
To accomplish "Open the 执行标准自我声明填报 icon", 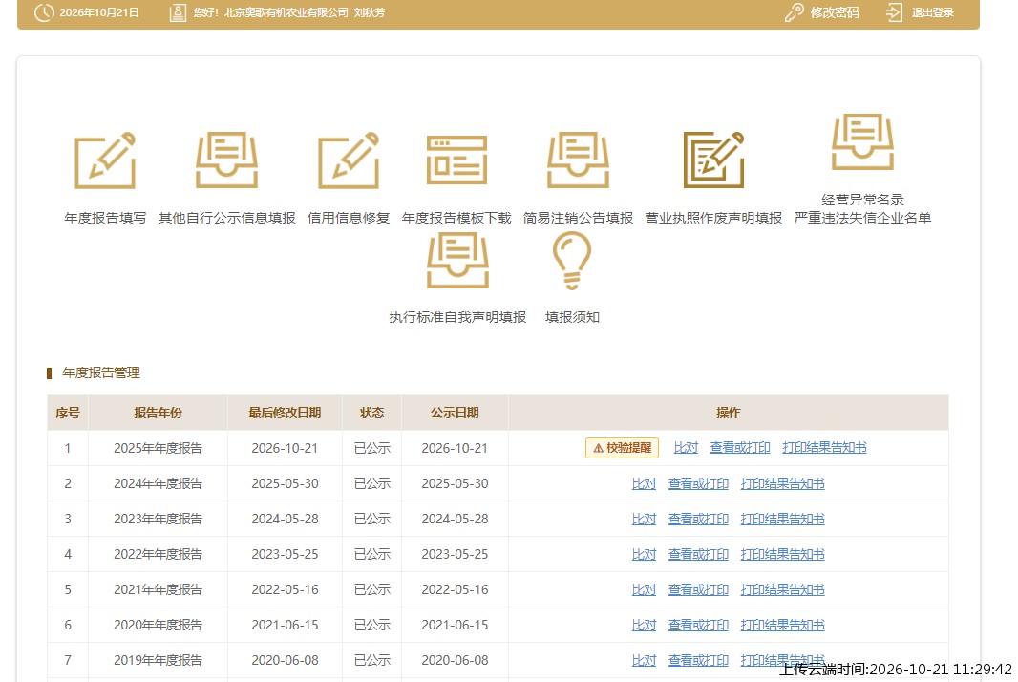I will pos(457,261).
